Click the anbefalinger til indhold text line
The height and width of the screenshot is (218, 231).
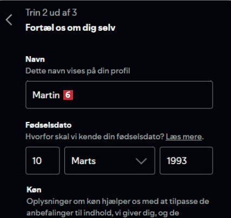[103, 213]
